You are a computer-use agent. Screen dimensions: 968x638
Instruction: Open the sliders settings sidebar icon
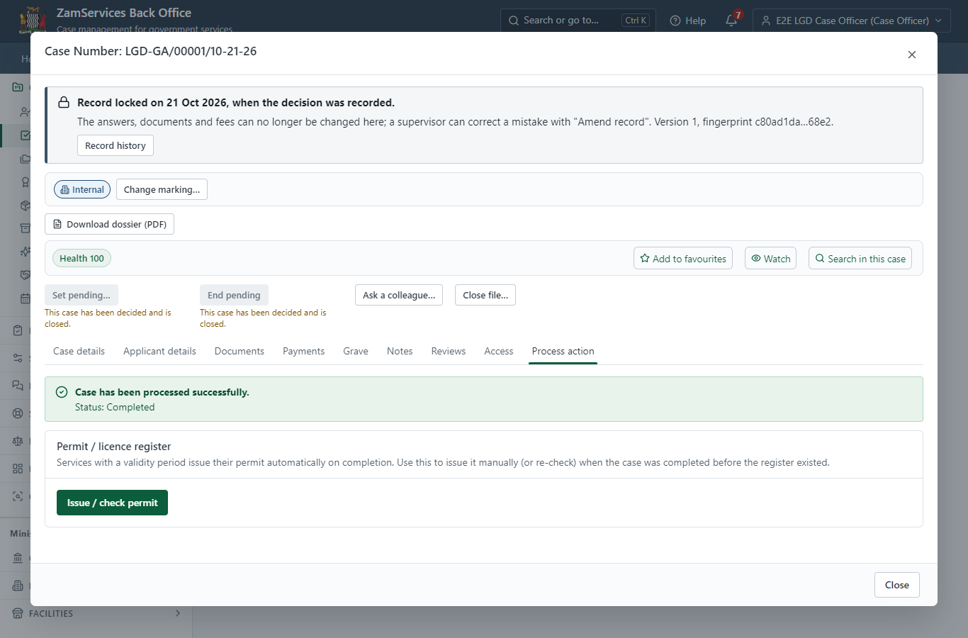coord(18,358)
